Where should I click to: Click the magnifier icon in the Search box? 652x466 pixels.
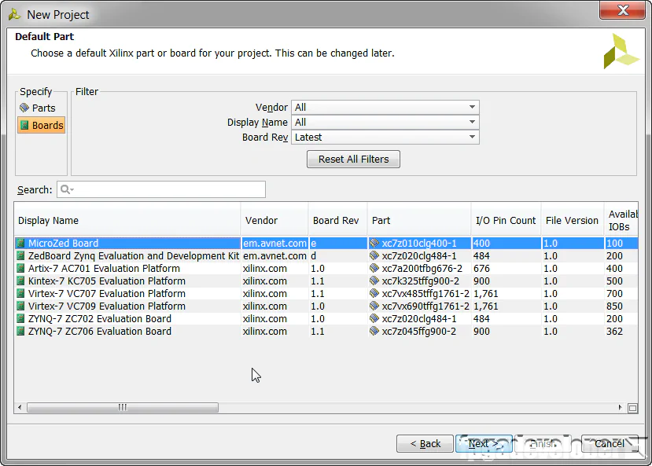[x=64, y=189]
